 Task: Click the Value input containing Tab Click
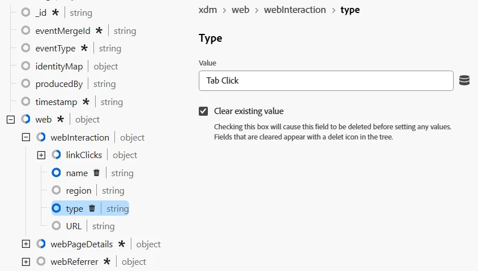click(x=326, y=81)
